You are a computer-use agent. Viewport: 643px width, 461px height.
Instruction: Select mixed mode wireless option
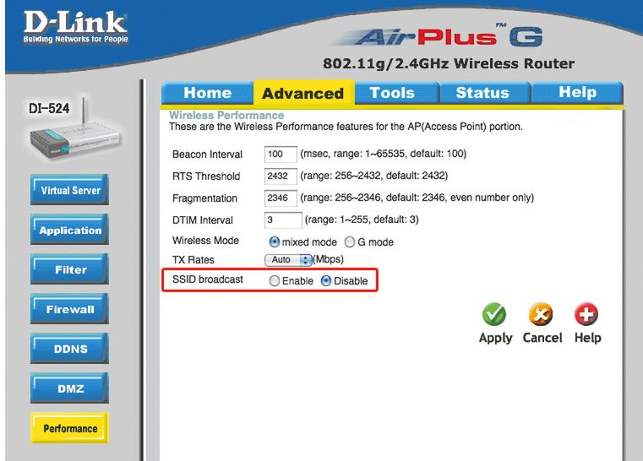[274, 242]
